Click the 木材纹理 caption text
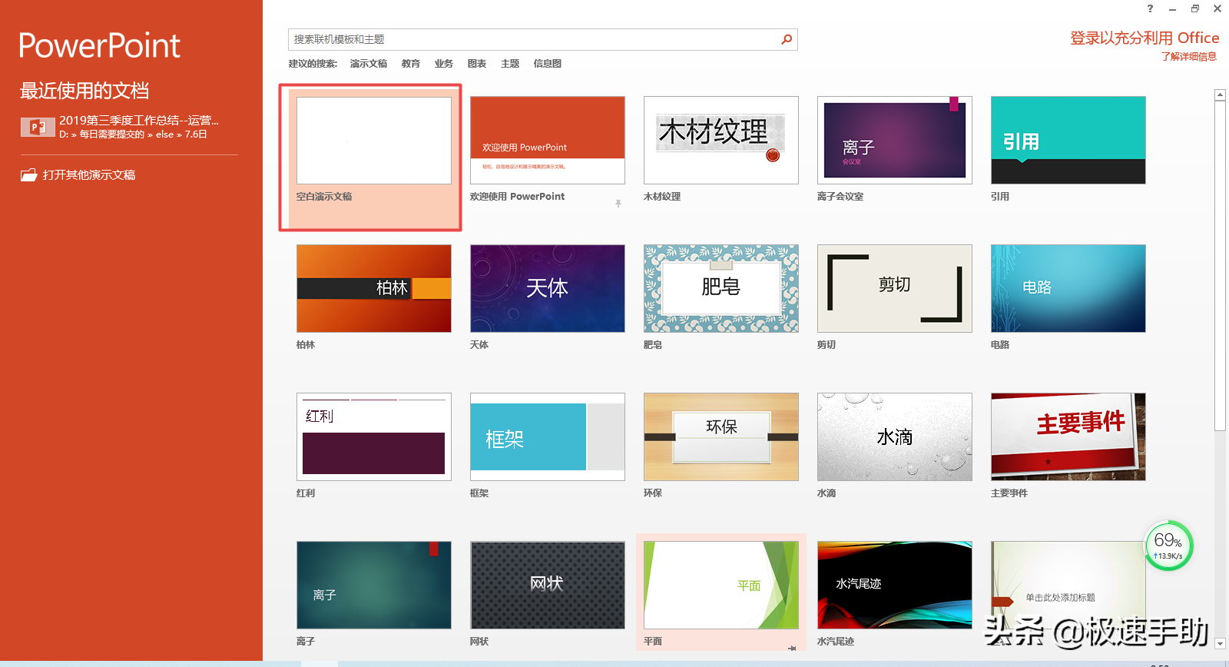 662,197
